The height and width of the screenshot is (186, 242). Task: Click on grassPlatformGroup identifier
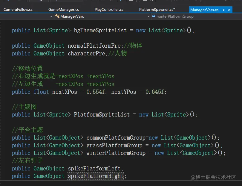coord(114,146)
